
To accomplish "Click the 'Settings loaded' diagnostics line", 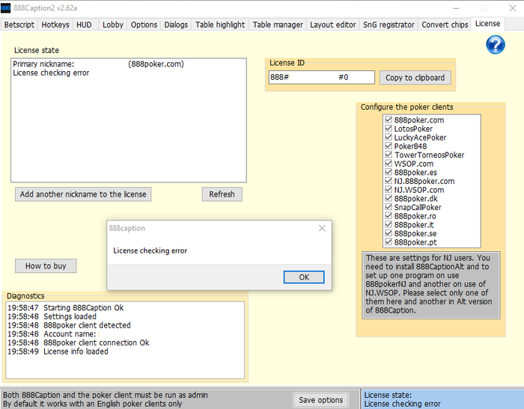I will [52, 316].
